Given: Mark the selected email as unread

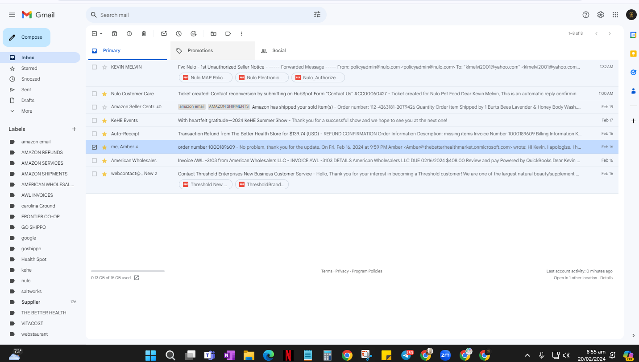Looking at the screenshot, I should click(164, 33).
